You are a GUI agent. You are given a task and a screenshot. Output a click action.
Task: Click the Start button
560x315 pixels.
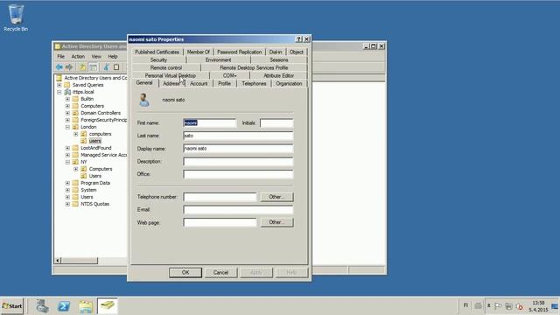coord(12,306)
